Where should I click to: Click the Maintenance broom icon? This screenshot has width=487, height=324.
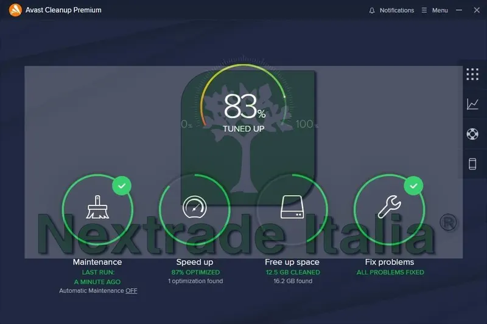click(97, 207)
